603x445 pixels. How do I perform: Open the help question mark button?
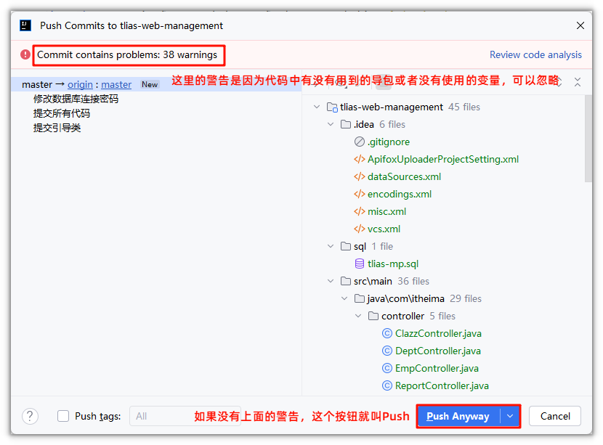tap(30, 416)
